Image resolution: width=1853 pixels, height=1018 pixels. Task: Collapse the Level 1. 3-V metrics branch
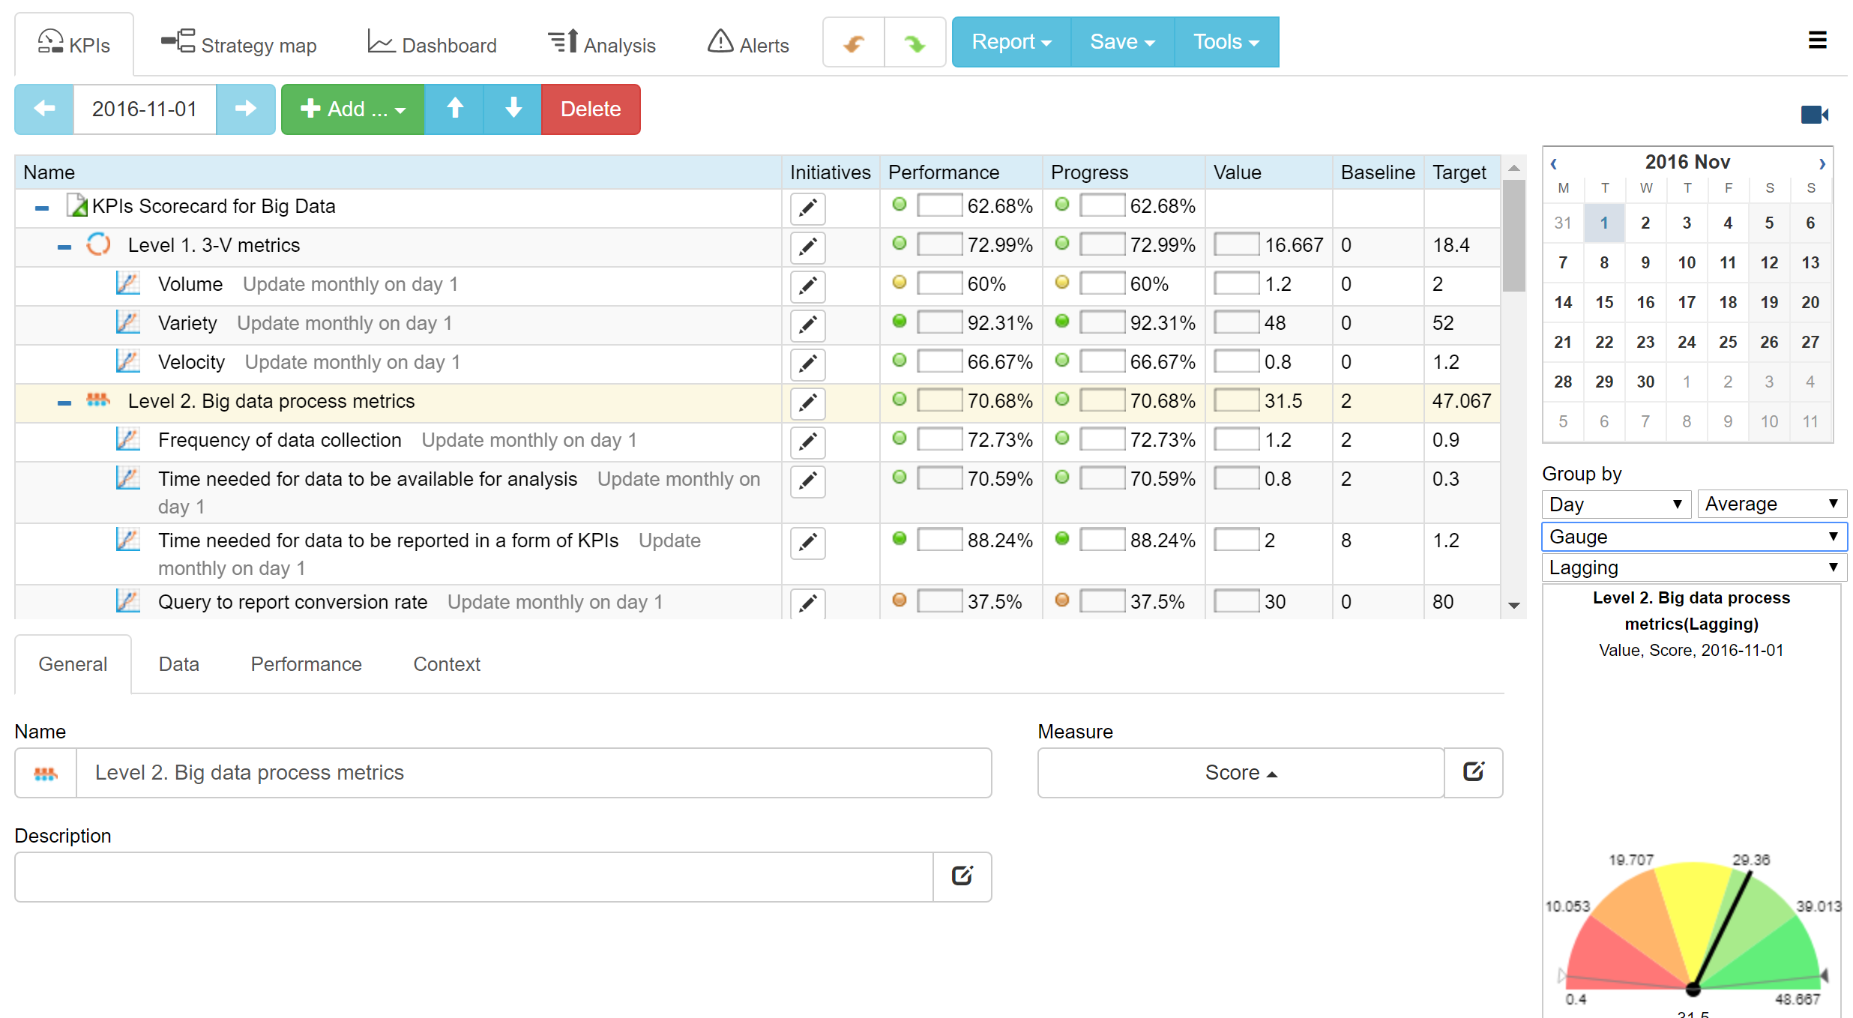[64, 245]
